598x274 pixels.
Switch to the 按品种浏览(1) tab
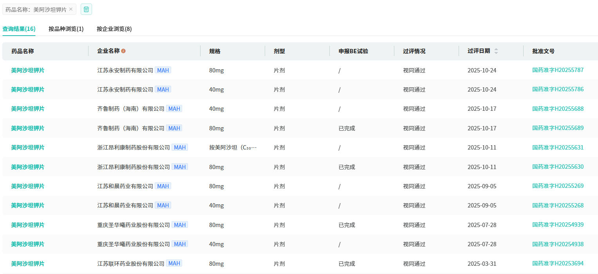click(66, 29)
